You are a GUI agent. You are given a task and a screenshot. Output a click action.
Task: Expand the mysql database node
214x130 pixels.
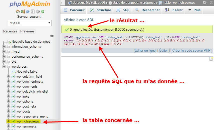[x=4, y=51]
